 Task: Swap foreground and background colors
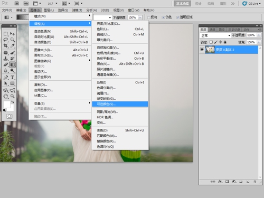13,102
